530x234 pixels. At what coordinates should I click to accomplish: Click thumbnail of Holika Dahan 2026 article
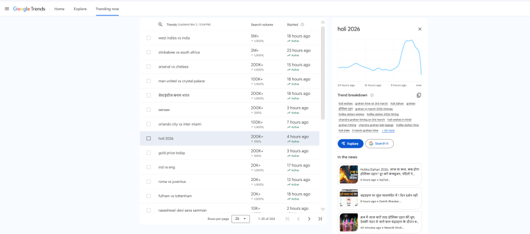pyautogui.click(x=349, y=174)
